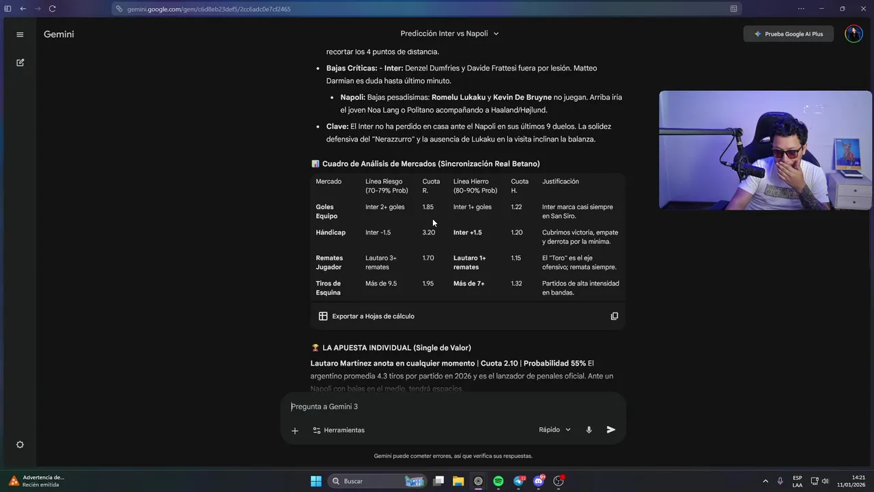
Task: Open the network status tray icon
Action: pyautogui.click(x=814, y=481)
